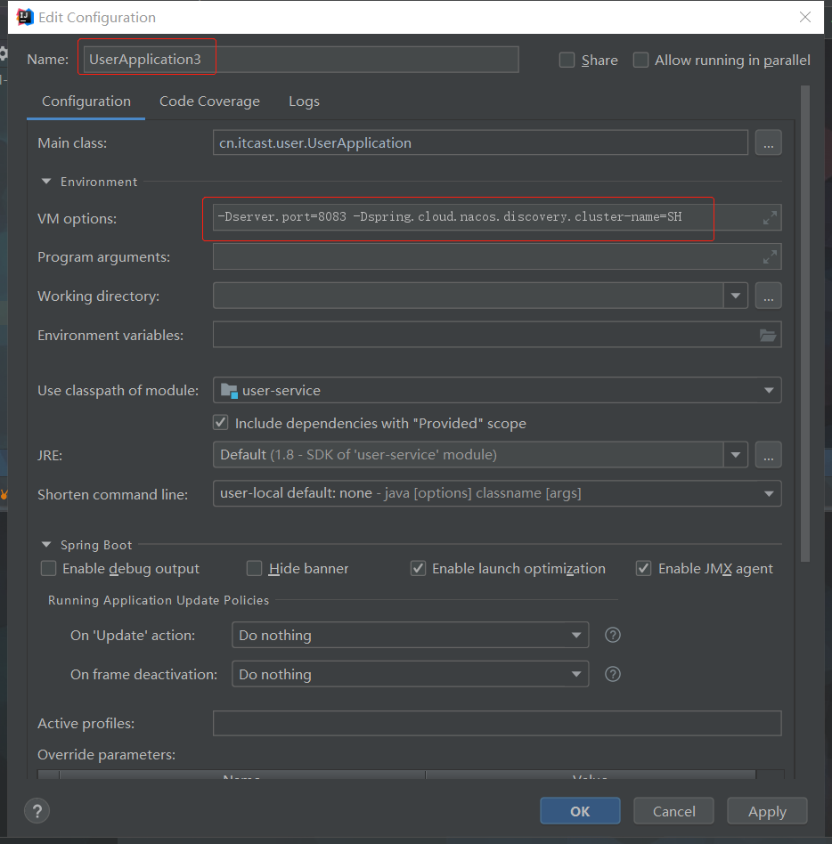Expand the Program arguments field editor
832x844 pixels.
(770, 257)
